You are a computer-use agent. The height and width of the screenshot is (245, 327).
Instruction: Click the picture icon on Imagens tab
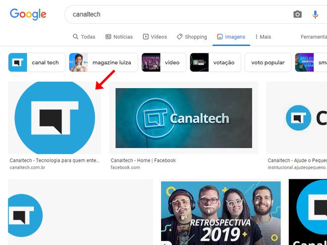(x=219, y=37)
